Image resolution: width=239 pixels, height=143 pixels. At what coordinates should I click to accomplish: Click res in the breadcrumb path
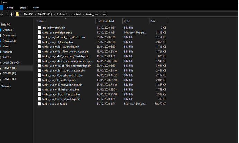[x=104, y=14]
